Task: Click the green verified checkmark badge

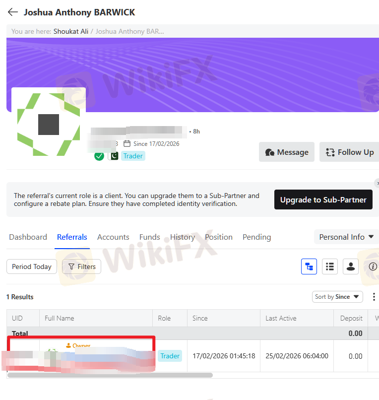Action: 99,156
